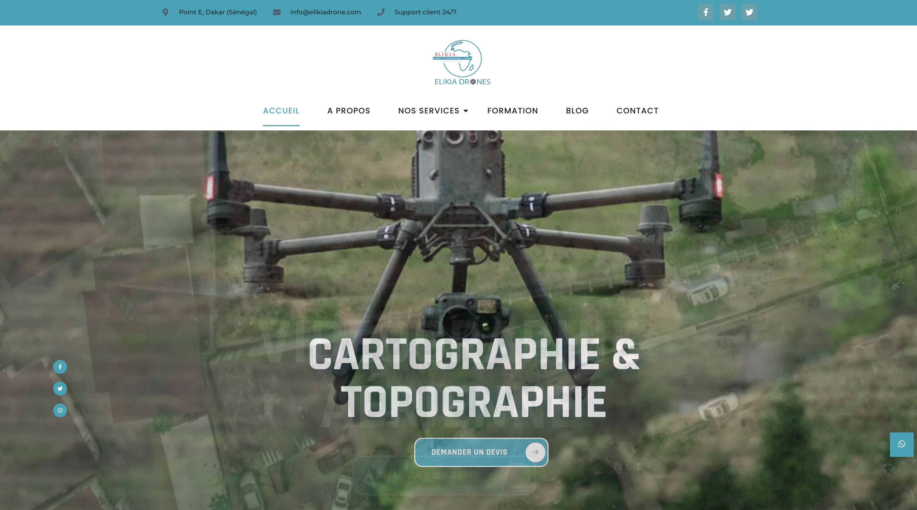This screenshot has width=917, height=510.
Task: Open the floating Twitter icon on the left side
Action: click(x=60, y=388)
